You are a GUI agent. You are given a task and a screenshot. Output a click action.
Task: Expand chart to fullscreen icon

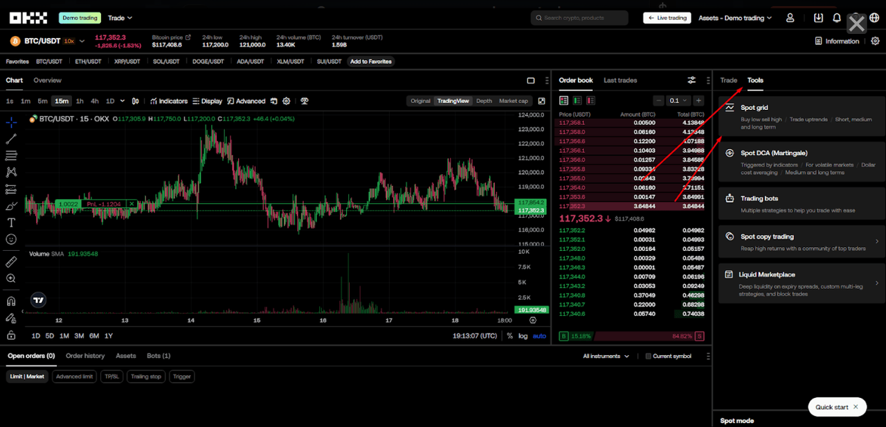(542, 101)
